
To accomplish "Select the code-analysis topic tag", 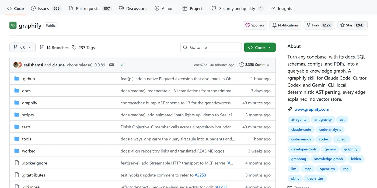I will pos(330,129).
